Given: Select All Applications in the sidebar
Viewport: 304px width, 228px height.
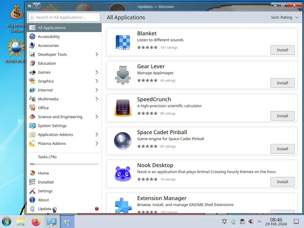Looking at the screenshot, I should coord(64,28).
